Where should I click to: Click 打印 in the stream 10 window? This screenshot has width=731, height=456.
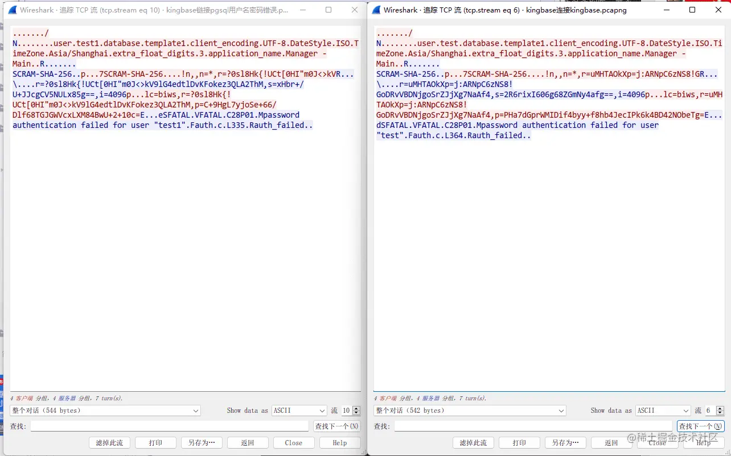coord(156,443)
